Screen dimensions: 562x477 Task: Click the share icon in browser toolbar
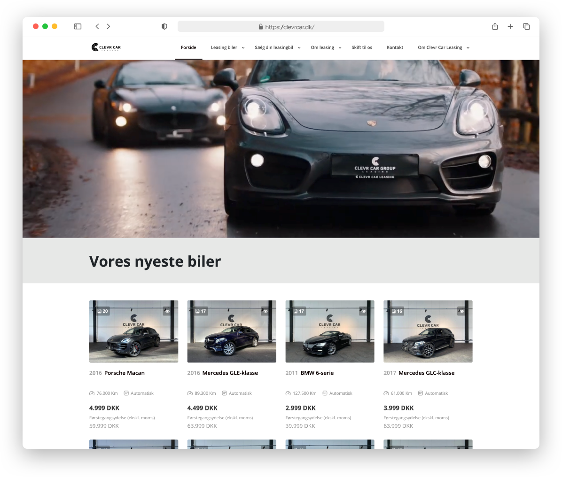point(495,26)
